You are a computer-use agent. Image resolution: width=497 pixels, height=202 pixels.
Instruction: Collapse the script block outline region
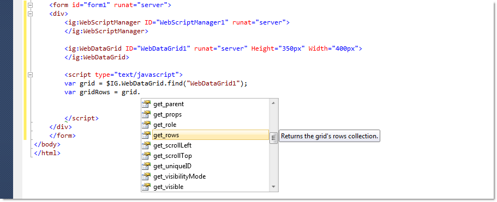pos(31,75)
